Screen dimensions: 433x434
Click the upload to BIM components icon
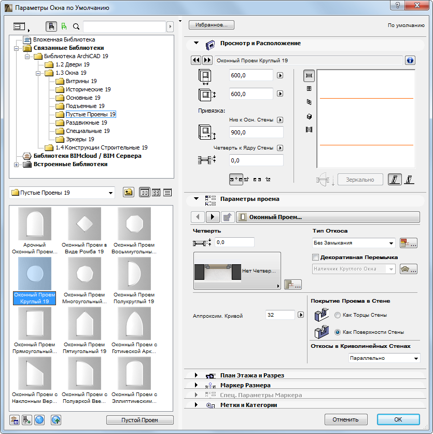coord(56,420)
